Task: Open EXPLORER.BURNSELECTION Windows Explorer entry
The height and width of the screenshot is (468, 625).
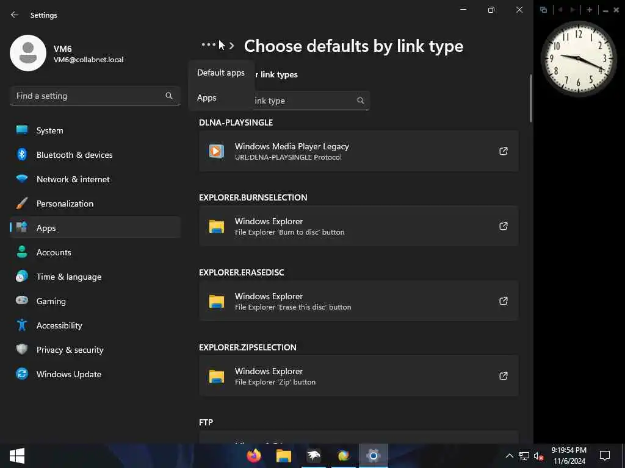Action: pos(359,226)
